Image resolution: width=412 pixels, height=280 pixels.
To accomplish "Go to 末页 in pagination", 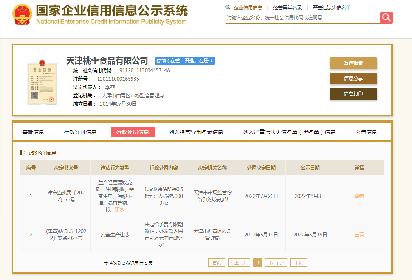I will [x=299, y=263].
